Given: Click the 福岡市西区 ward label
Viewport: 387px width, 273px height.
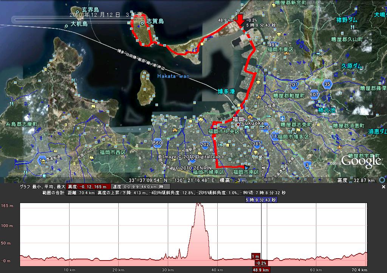Looking at the screenshot, I should click(x=113, y=152).
